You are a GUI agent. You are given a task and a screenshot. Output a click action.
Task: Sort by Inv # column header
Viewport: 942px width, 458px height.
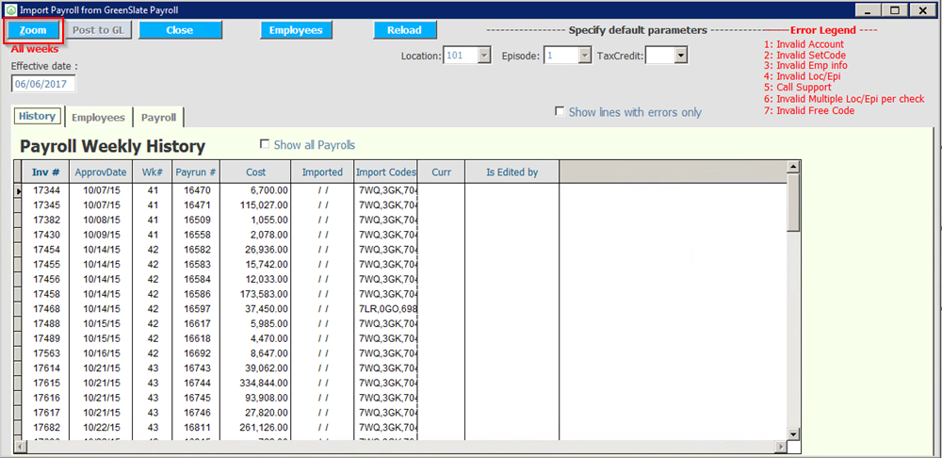45,172
